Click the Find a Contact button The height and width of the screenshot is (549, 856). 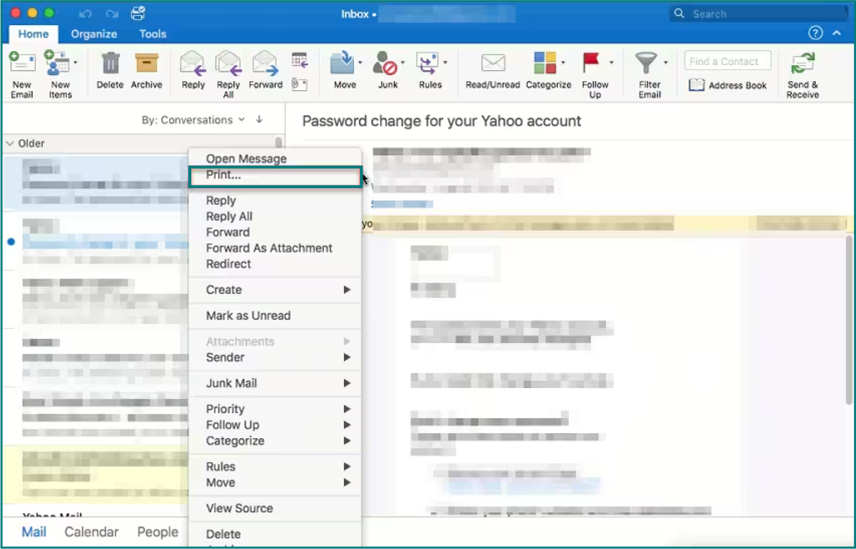[x=727, y=61]
